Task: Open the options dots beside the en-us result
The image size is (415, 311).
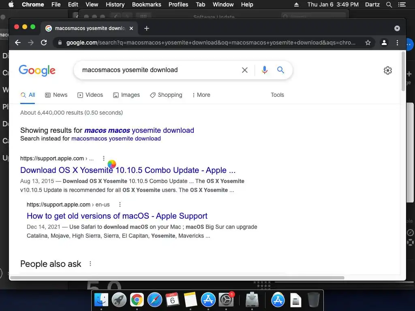Action: click(x=120, y=204)
